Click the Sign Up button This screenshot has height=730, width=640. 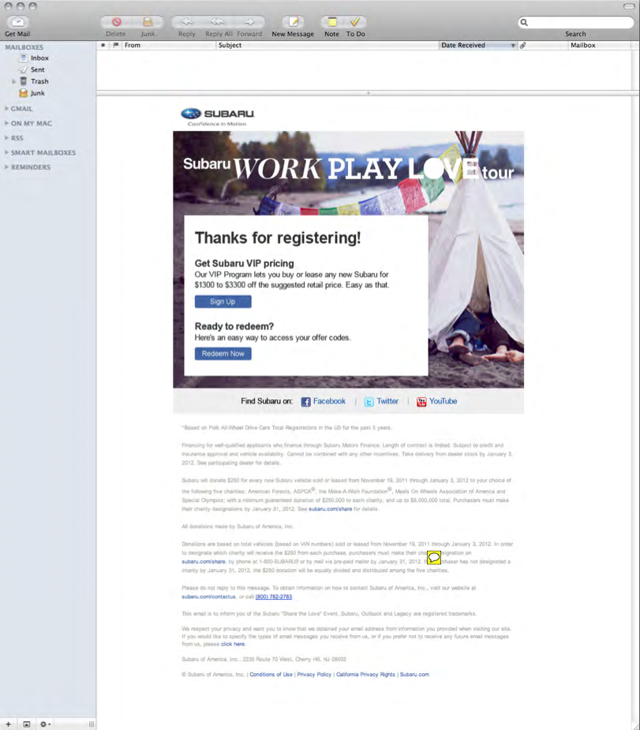[223, 301]
